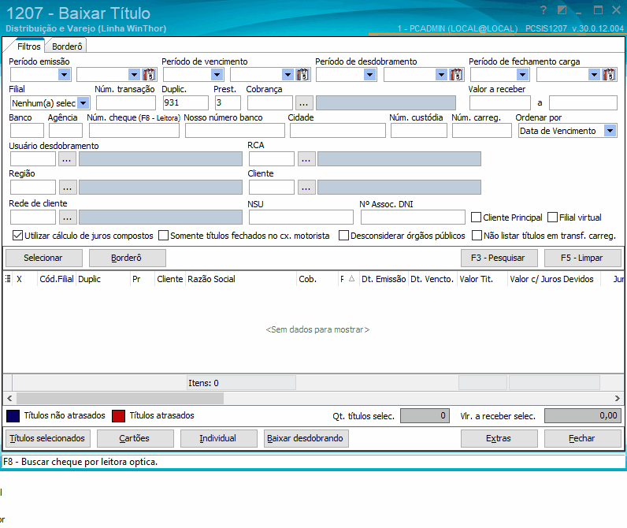Switch to the Filtros tab
This screenshot has height=528, width=627.
[x=29, y=46]
